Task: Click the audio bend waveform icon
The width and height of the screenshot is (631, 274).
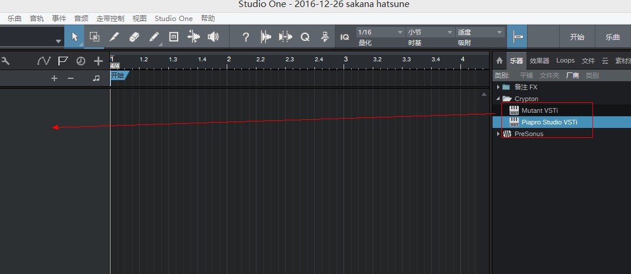Action: [x=285, y=37]
